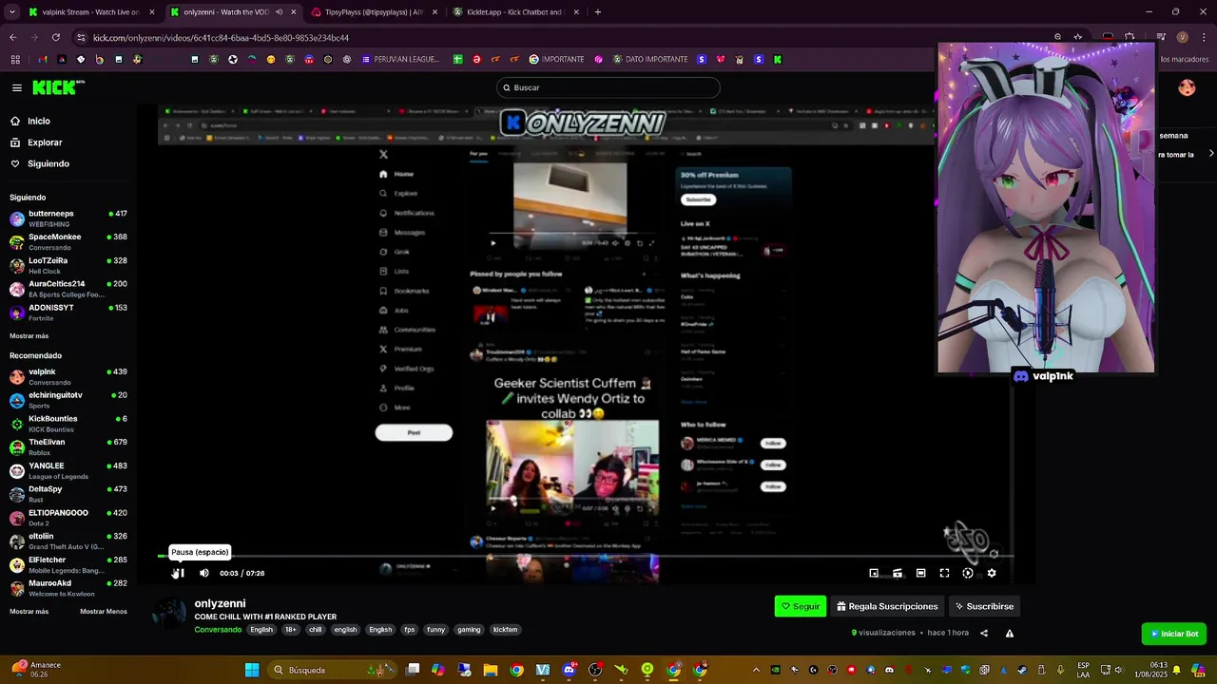
Task: Click Regala Suscripciones button
Action: tap(887, 606)
